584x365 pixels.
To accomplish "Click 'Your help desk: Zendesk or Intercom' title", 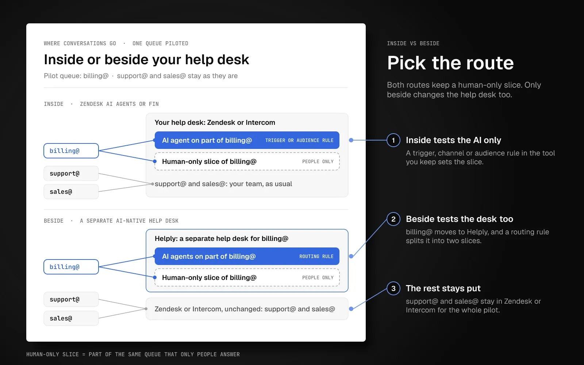I will 215,123.
